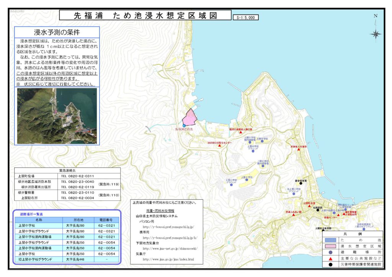Select the 旧上関小学校グラウンド table row
The width and height of the screenshot is (392, 277).
click(67, 259)
